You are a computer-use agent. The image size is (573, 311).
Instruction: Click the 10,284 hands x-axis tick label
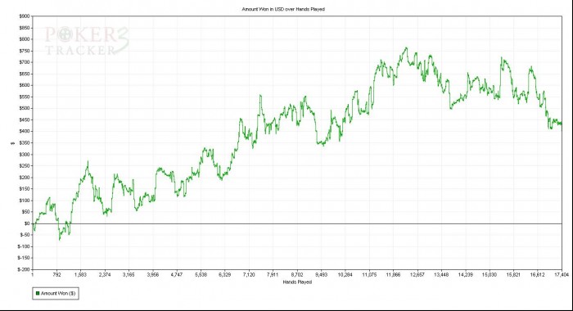pyautogui.click(x=345, y=275)
